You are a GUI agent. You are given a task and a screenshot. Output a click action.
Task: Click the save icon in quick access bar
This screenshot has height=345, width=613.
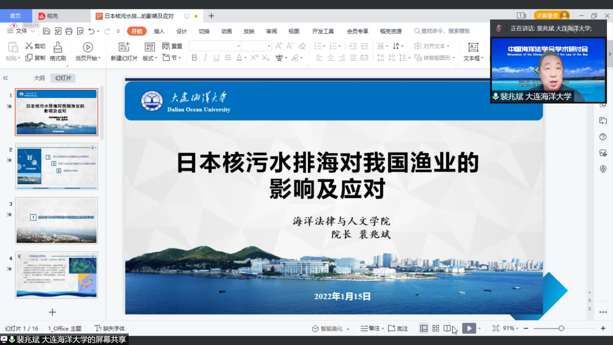[x=46, y=31]
